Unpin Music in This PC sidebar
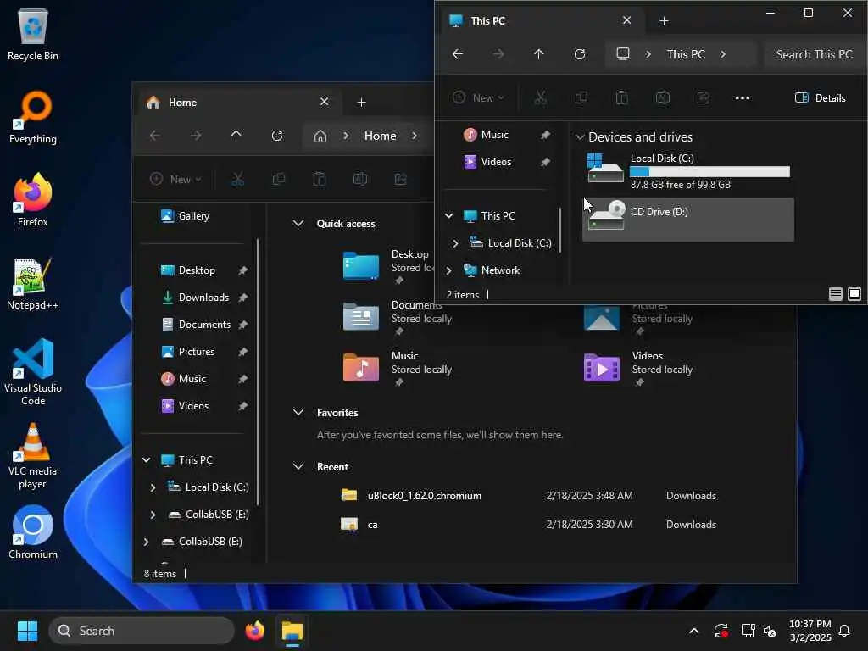Viewport: 868px width, 651px height. click(x=545, y=135)
